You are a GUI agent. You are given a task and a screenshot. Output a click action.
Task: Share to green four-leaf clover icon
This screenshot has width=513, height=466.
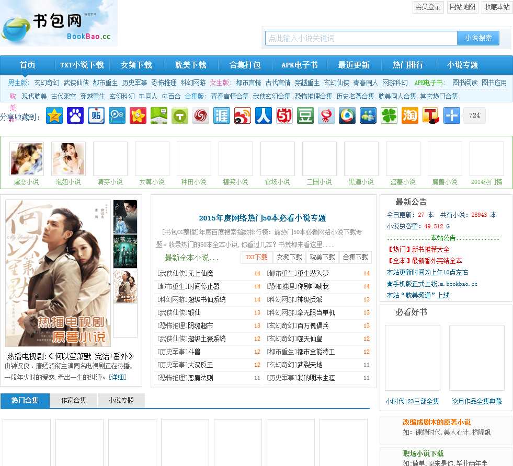390,115
